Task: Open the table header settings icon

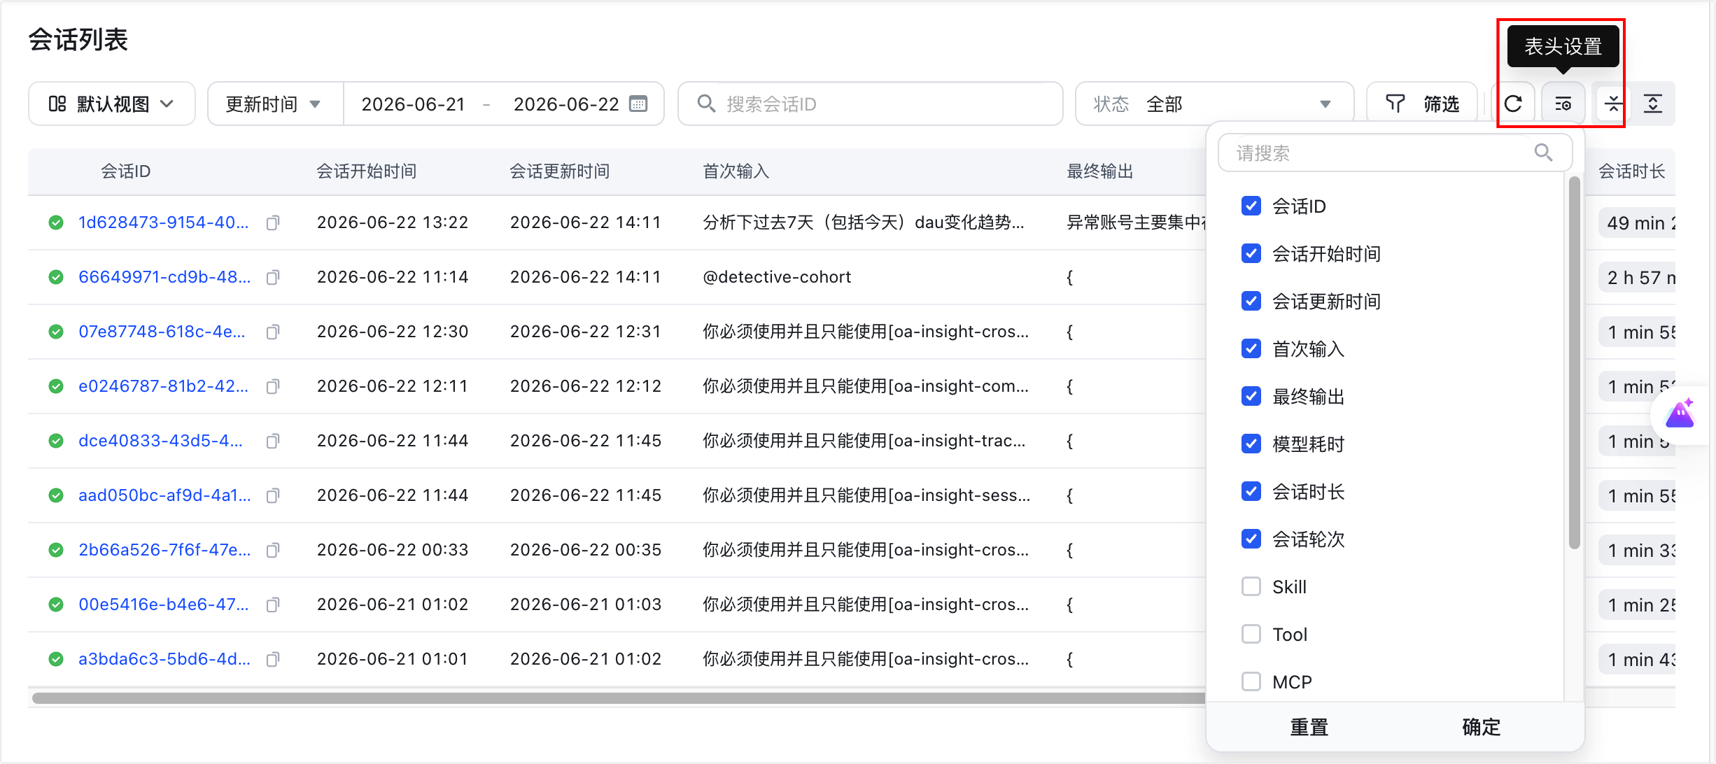Action: tap(1563, 104)
